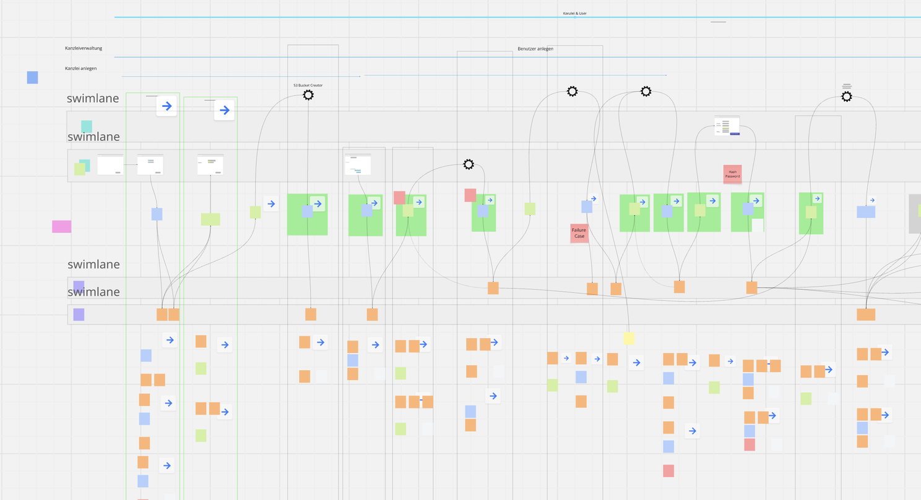Click the Kanzlei anlegen label
921x500 pixels.
click(81, 68)
